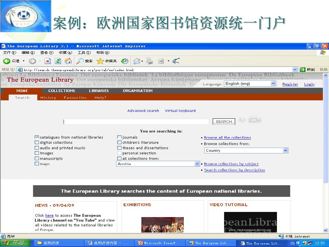Click the Mail envelope toolbar icon

(137, 61)
